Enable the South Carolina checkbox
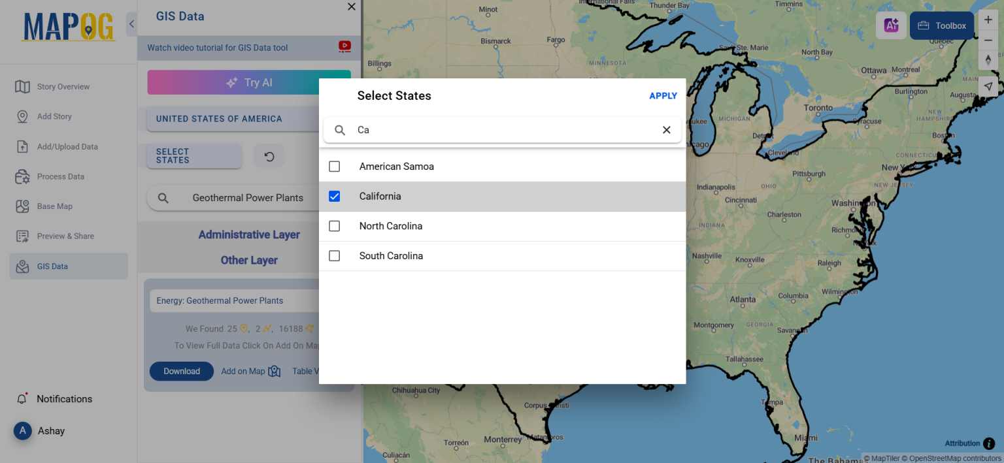This screenshot has height=463, width=1004. pyautogui.click(x=334, y=255)
